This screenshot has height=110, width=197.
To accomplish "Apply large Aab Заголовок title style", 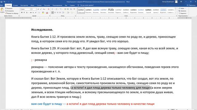I will (111, 11).
